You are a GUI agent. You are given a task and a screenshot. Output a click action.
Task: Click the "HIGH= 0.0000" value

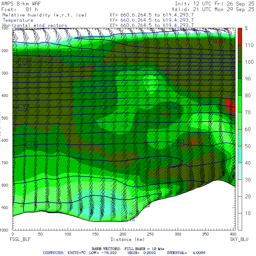pos(142,253)
